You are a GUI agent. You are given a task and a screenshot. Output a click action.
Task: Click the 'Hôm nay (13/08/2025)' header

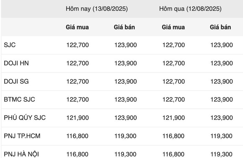[97, 9]
